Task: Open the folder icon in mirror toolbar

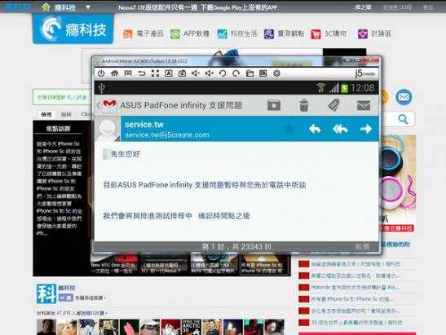Action: [249, 73]
